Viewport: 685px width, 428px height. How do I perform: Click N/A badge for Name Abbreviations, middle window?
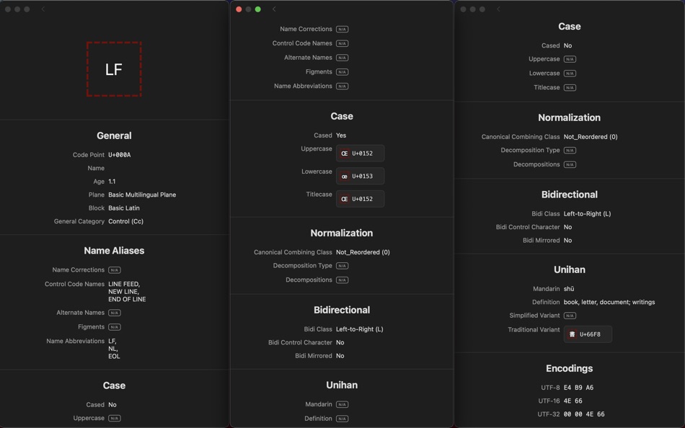342,86
